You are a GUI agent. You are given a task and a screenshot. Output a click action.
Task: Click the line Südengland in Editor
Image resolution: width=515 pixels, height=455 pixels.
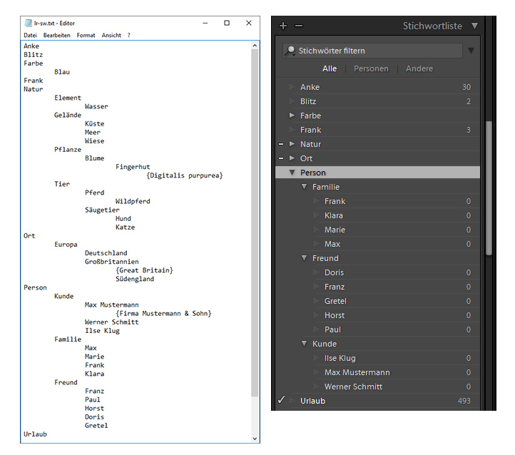click(x=135, y=279)
